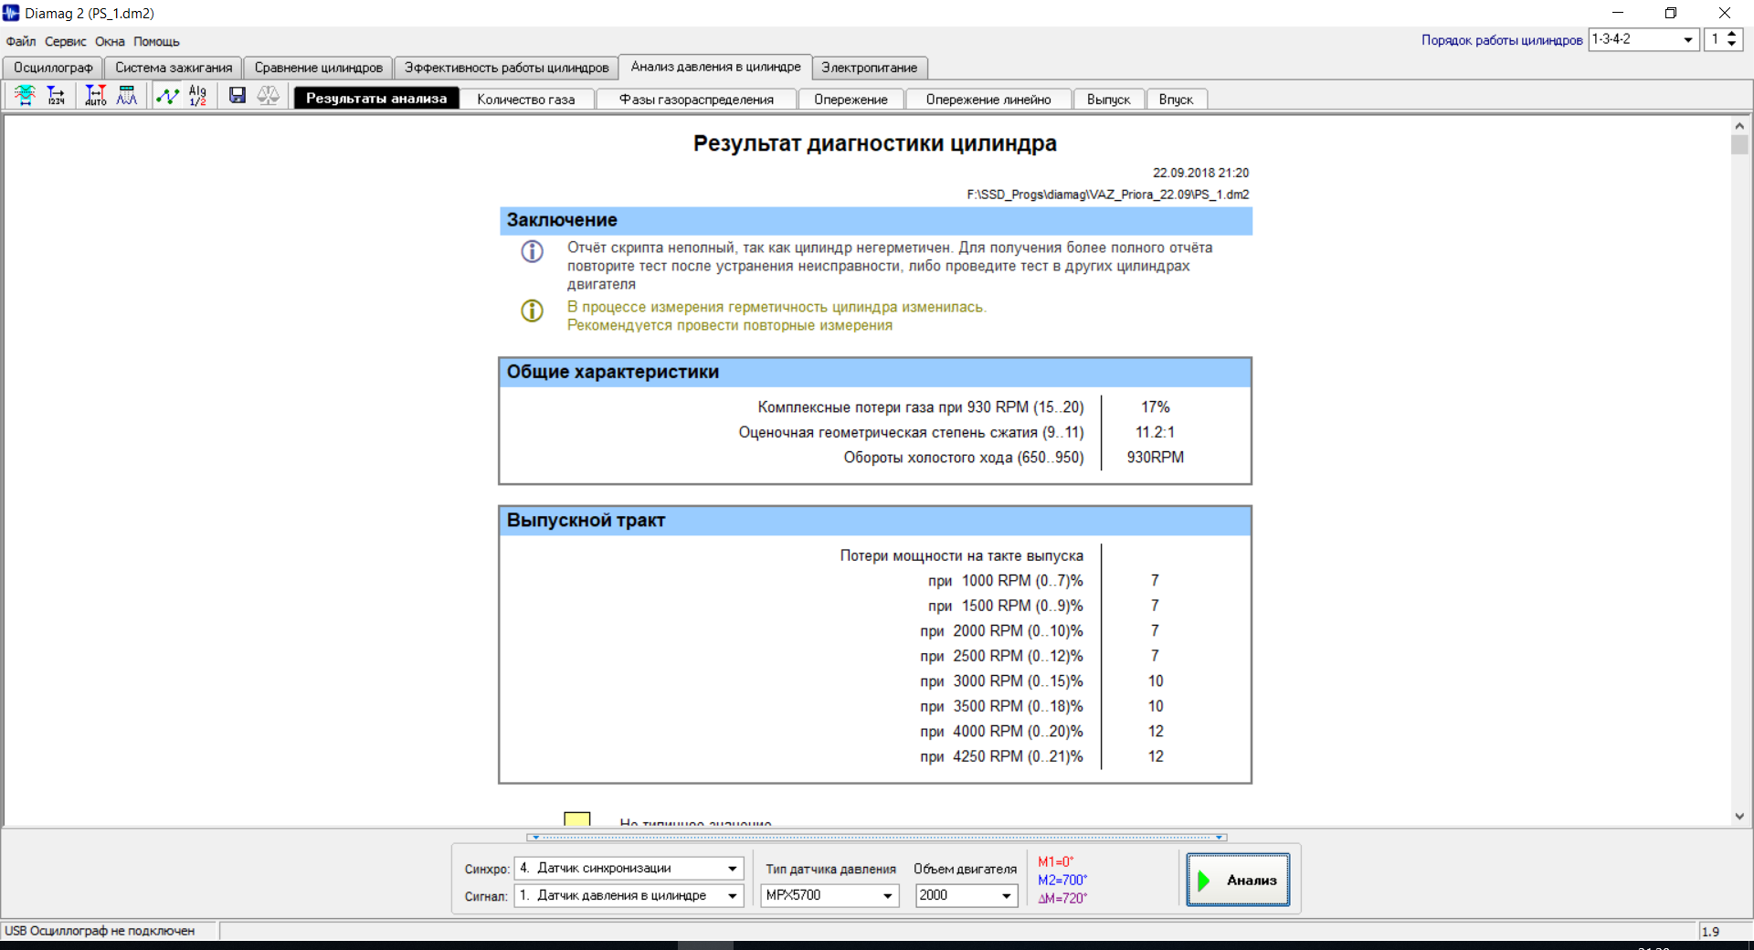Click the USB Осциллограф не подключен status

point(100,931)
